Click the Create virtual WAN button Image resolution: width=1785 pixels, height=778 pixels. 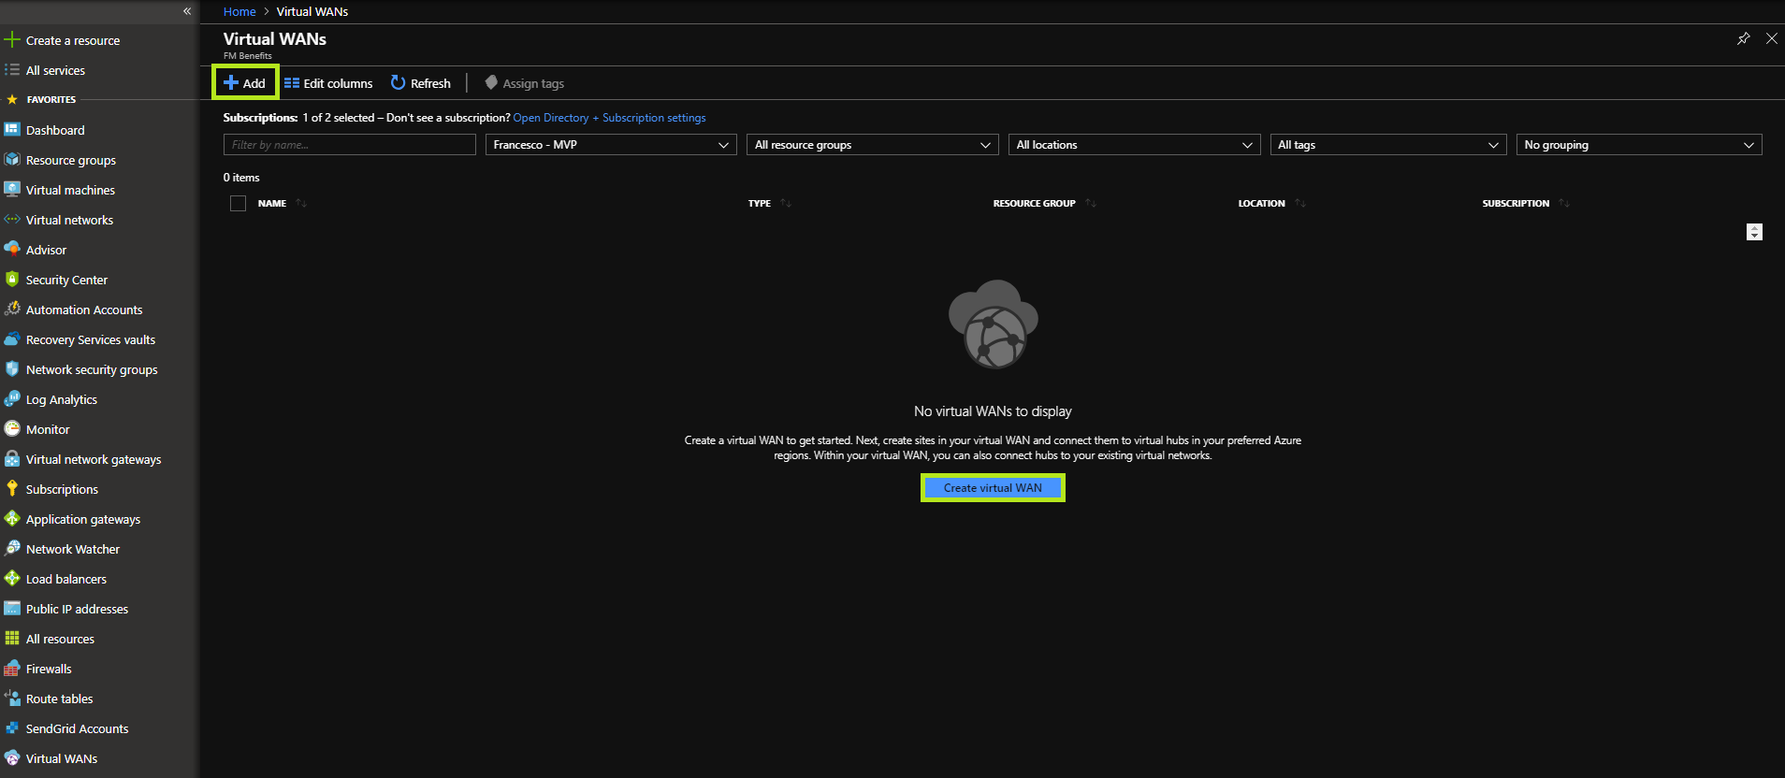993,488
